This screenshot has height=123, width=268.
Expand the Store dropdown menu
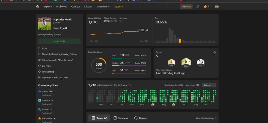click(x=119, y=7)
